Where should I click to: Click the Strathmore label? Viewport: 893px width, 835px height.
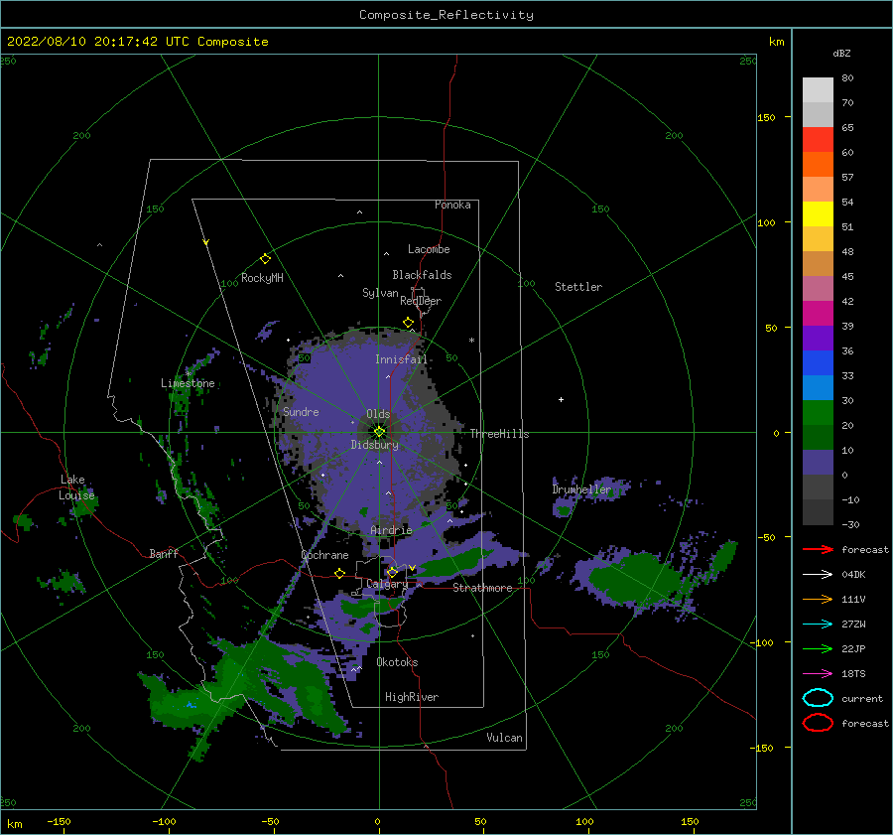pos(482,588)
